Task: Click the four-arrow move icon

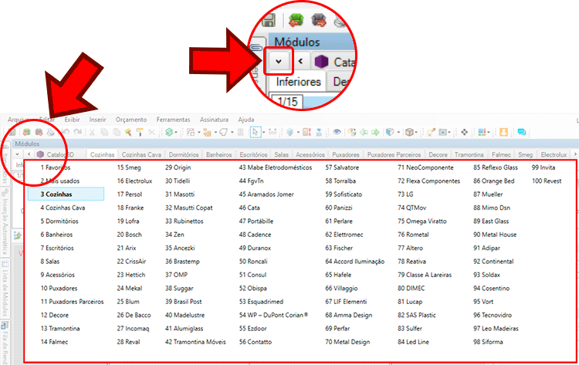Action: coord(464,132)
